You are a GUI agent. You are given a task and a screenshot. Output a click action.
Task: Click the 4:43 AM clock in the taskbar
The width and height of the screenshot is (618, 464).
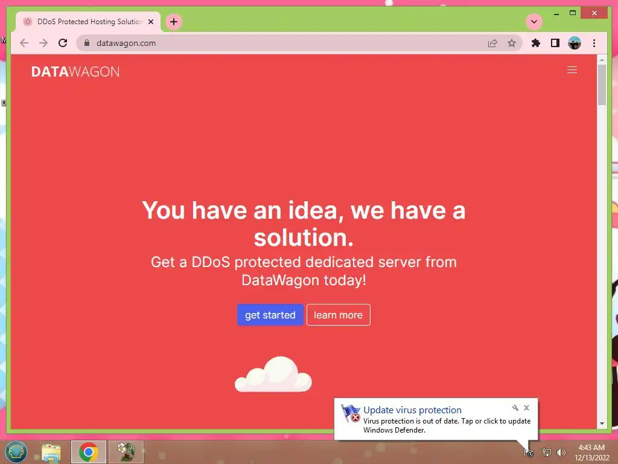tap(591, 453)
